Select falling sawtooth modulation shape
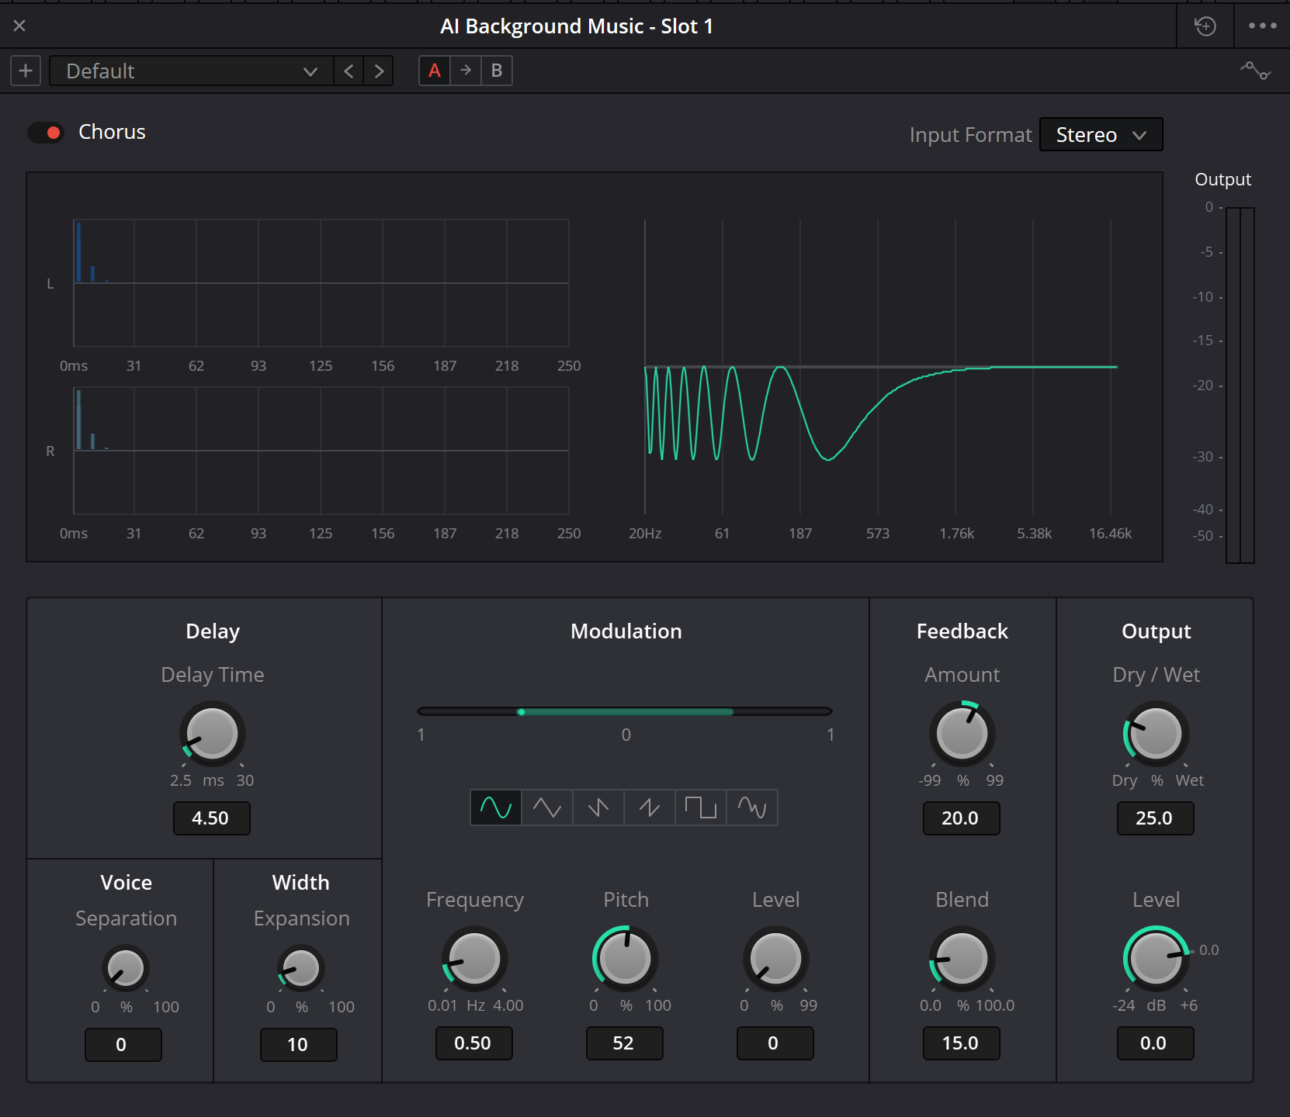Screen dimensions: 1290x1117 click(x=598, y=807)
